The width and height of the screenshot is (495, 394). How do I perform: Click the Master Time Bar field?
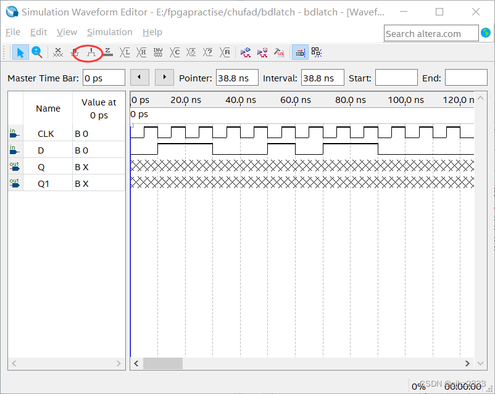tap(104, 78)
